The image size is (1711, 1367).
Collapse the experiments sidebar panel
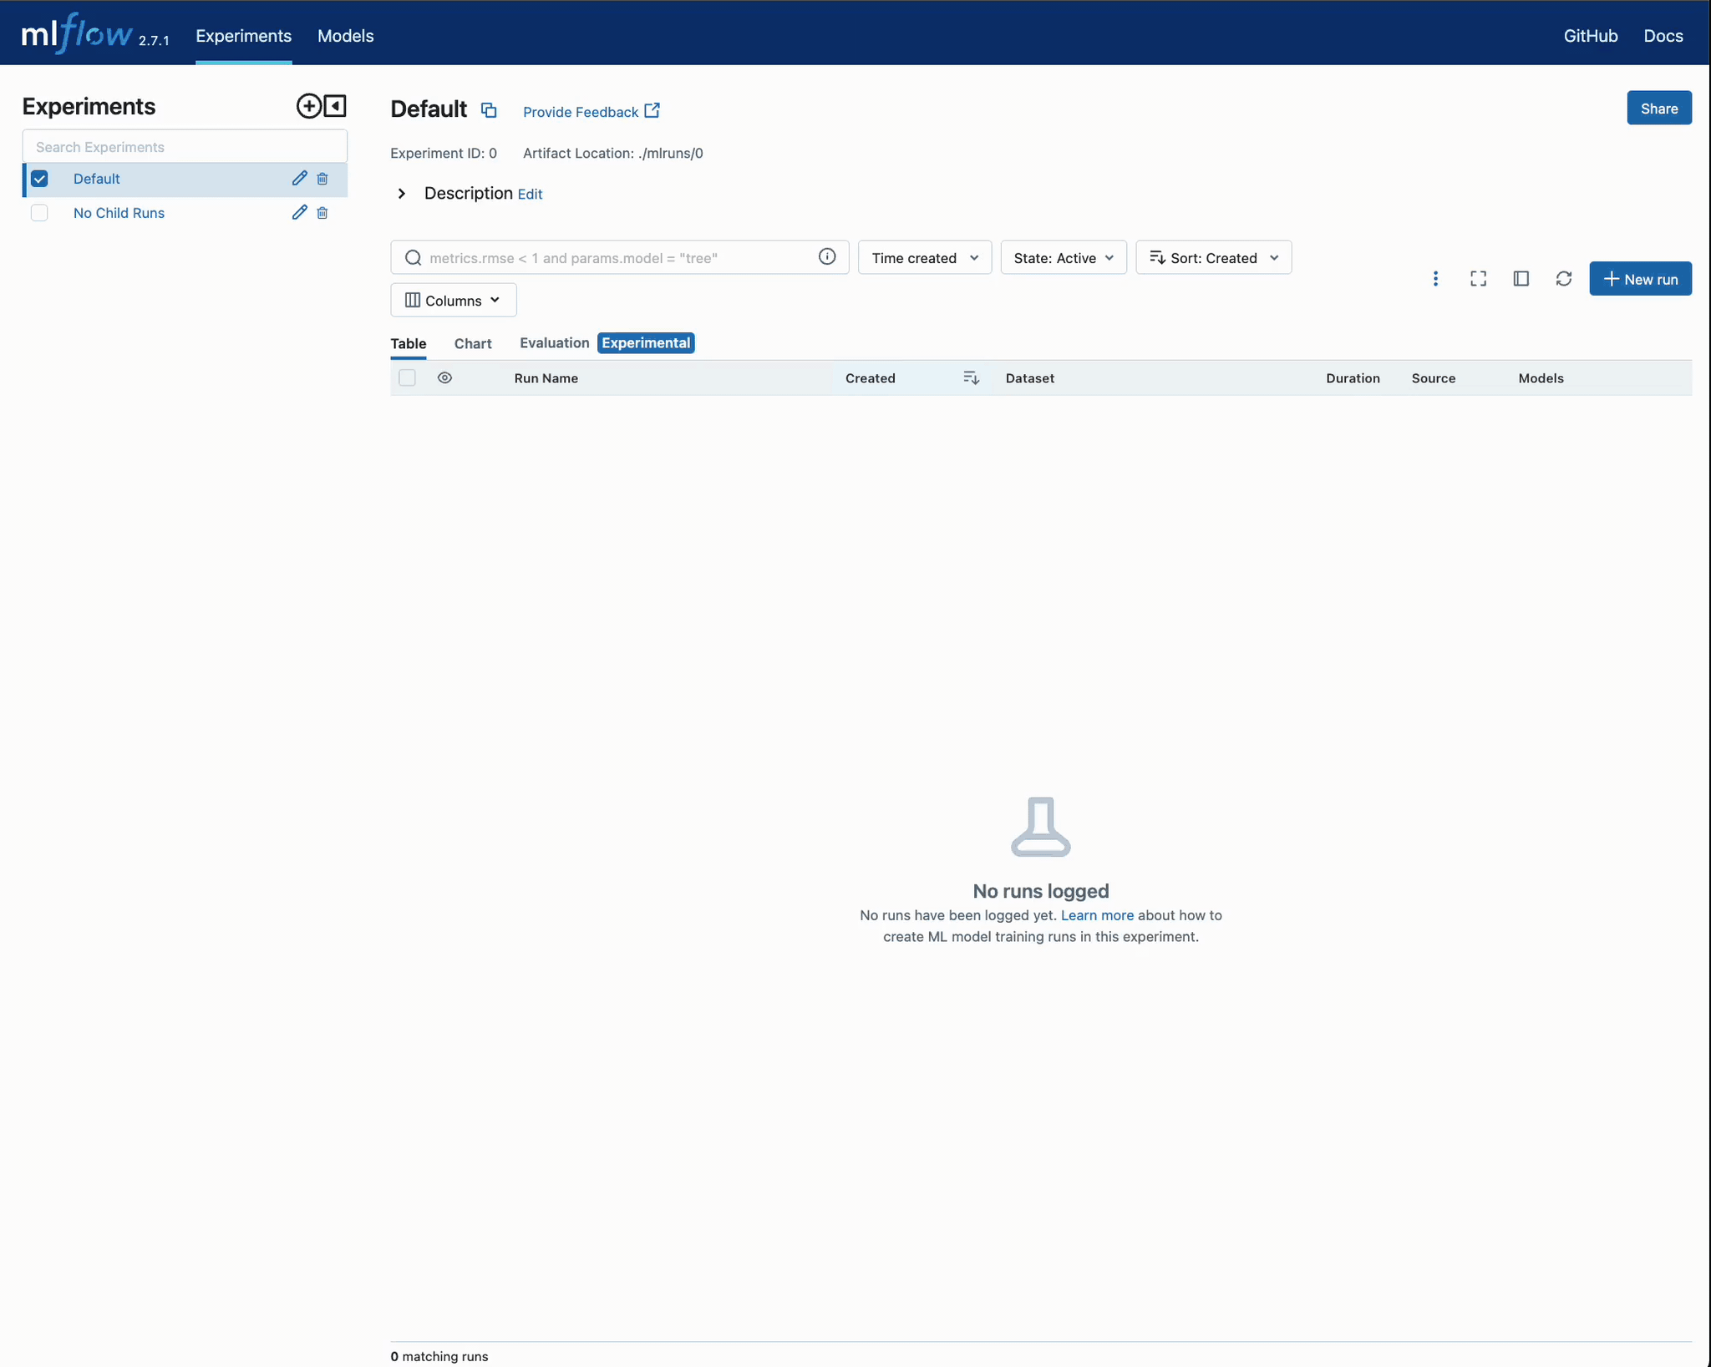click(x=335, y=106)
